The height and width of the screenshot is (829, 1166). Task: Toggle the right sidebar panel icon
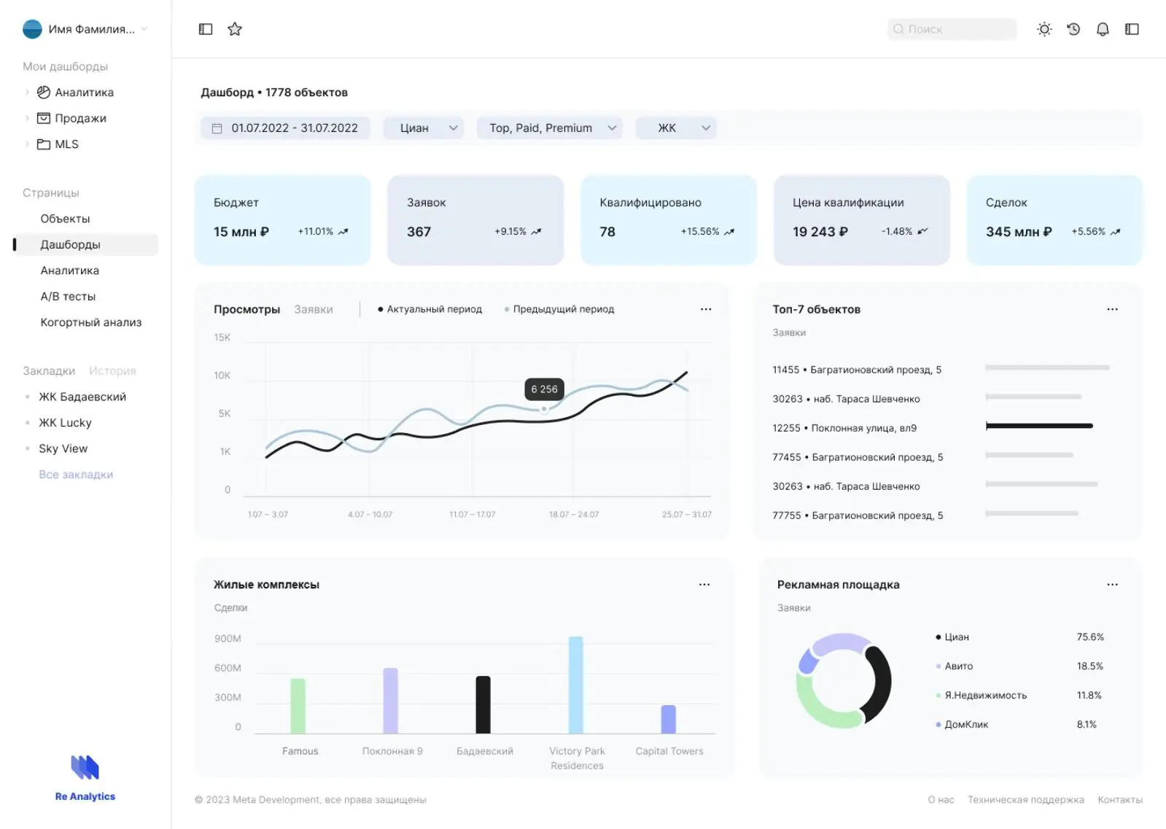click(x=1132, y=29)
